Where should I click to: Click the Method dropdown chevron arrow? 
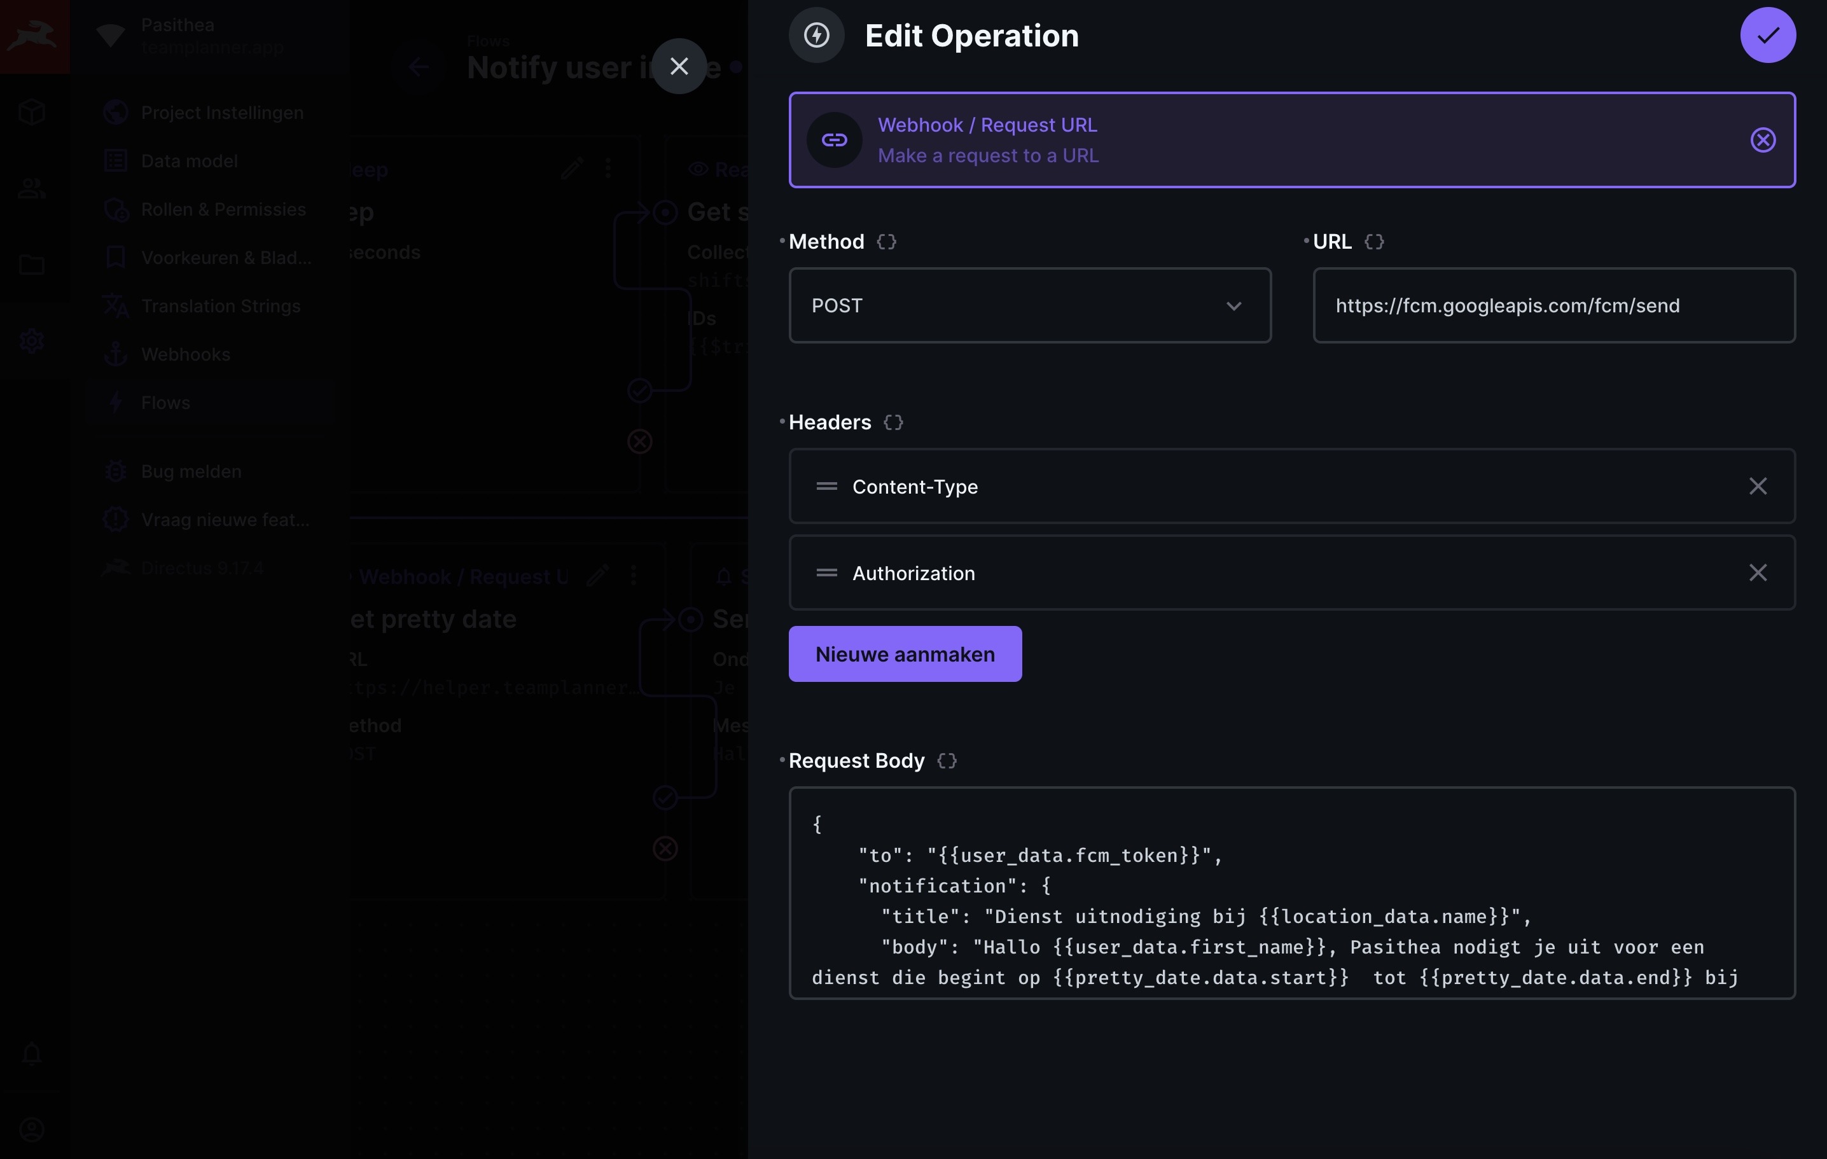(1233, 307)
